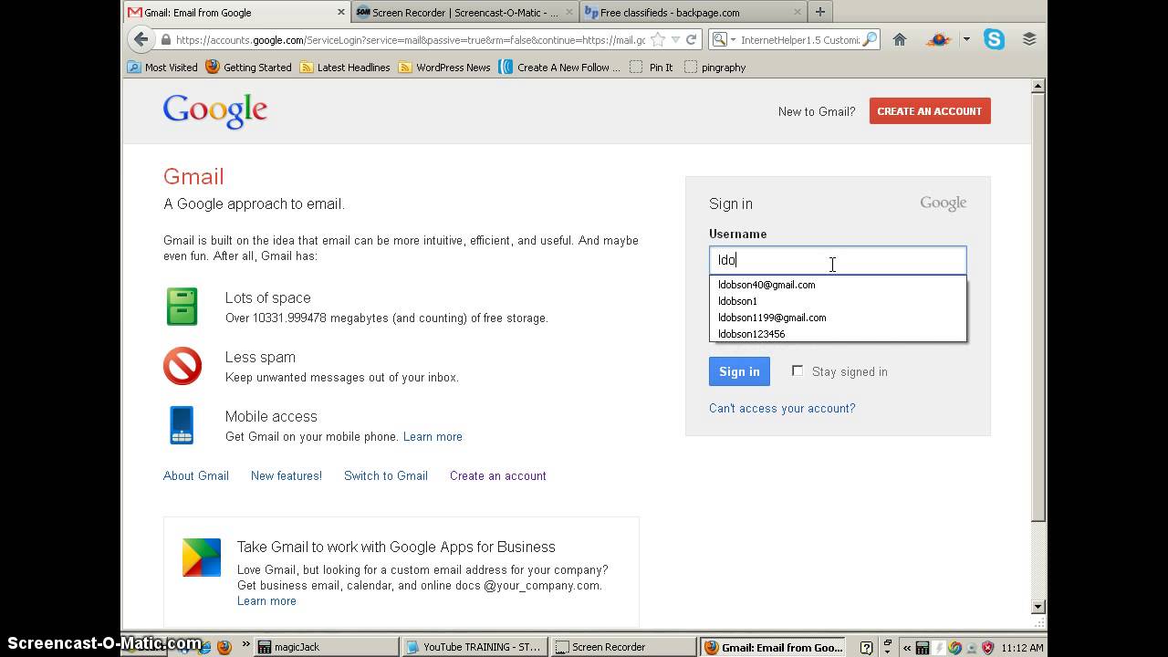Click the Chrome icon in system tray
The image size is (1168, 657).
tap(954, 647)
